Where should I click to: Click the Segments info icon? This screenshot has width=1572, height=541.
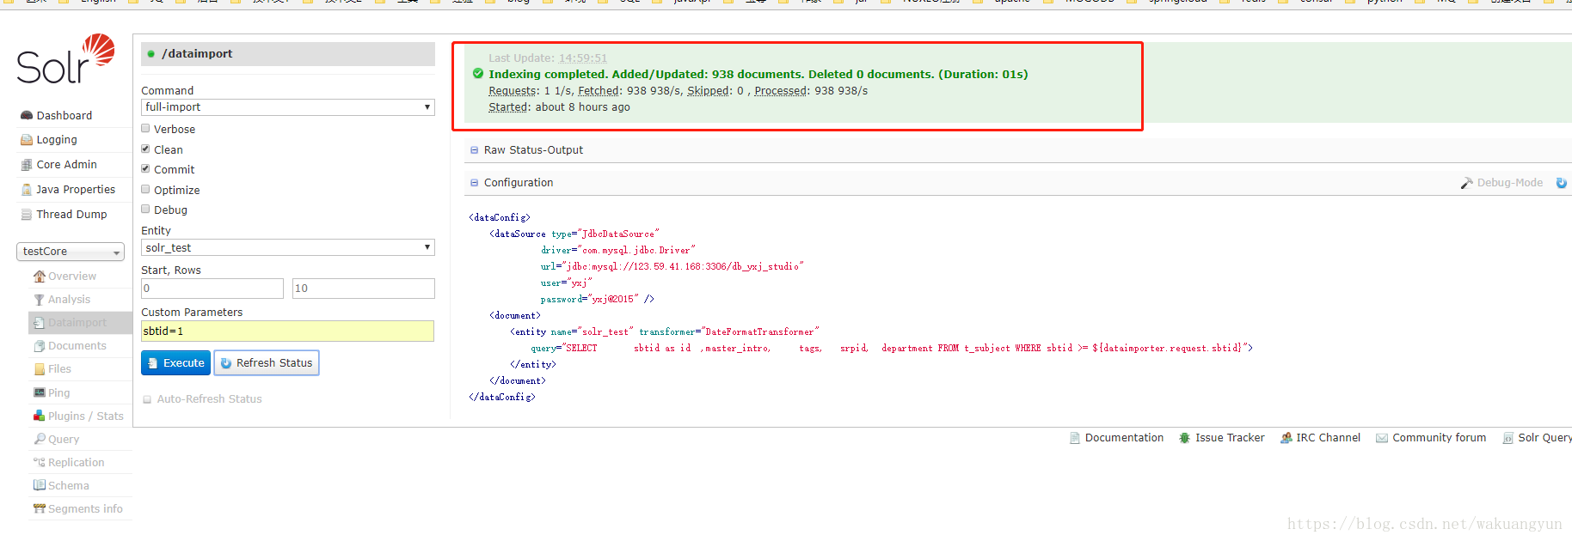(x=40, y=508)
